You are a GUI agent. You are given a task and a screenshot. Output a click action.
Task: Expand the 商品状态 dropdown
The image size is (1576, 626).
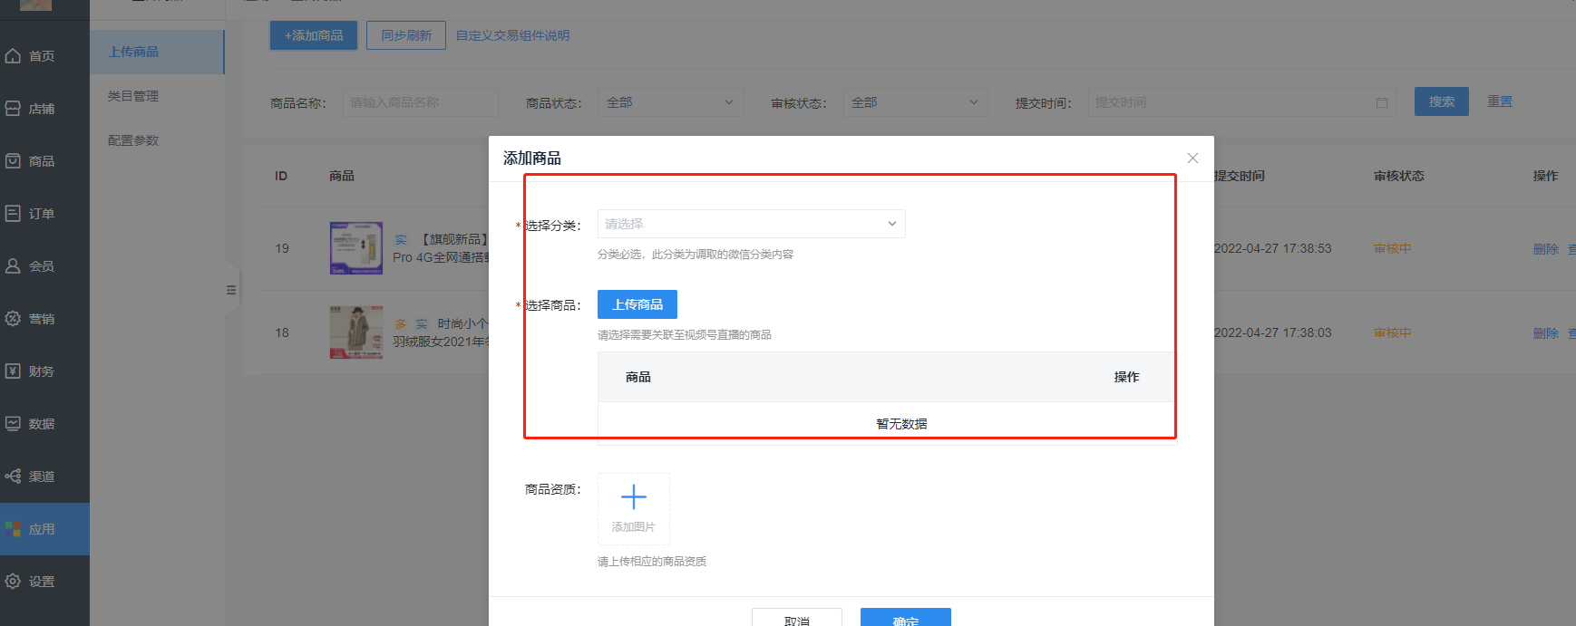tap(671, 102)
